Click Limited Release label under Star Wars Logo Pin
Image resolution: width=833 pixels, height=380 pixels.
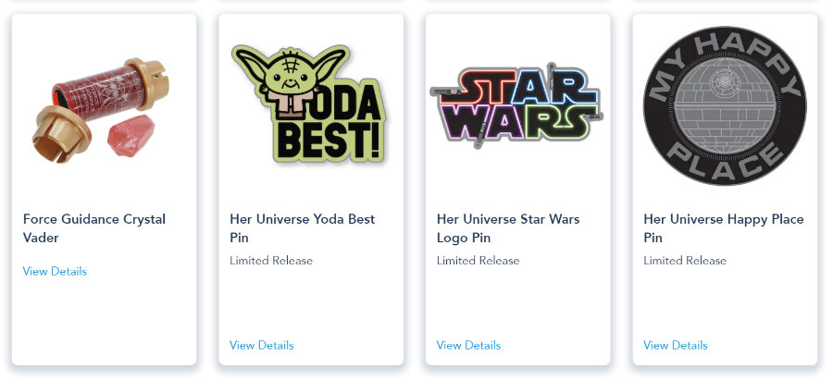[478, 261]
